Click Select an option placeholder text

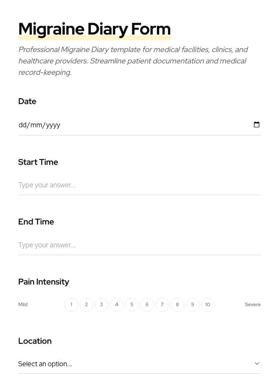tap(45, 364)
